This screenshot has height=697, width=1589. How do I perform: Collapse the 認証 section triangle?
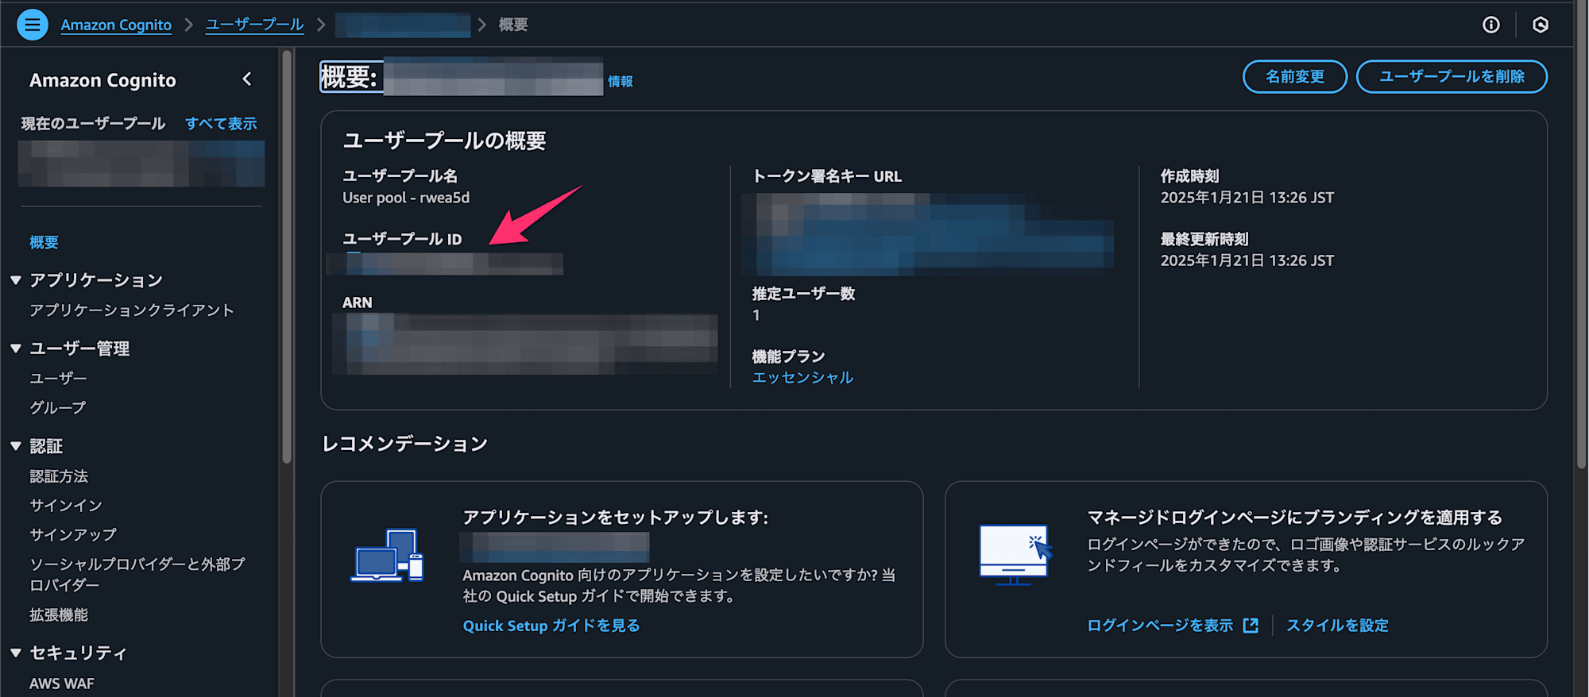16,446
